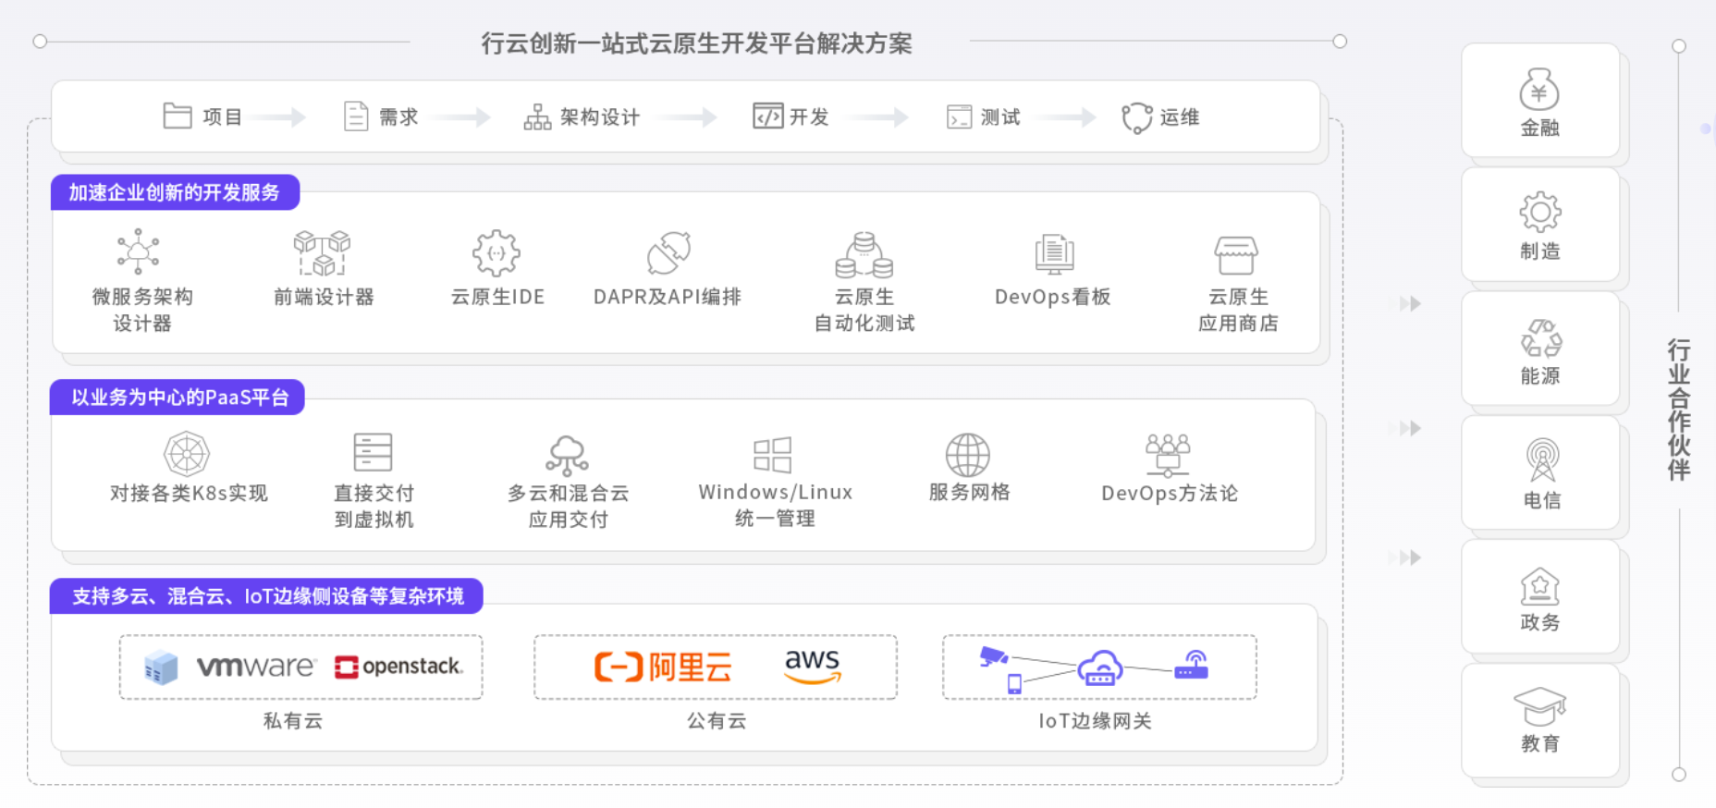Screen dimensions: 1716x808
Task: Click the DevOps方法论 team icon
Action: click(1168, 453)
